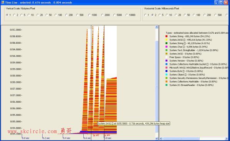Minimize the Time Line window
Viewport: 230px width, 141px height.
(216, 2)
